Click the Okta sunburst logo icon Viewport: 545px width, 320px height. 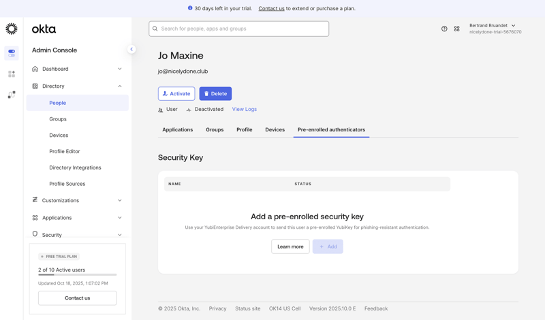12,29
